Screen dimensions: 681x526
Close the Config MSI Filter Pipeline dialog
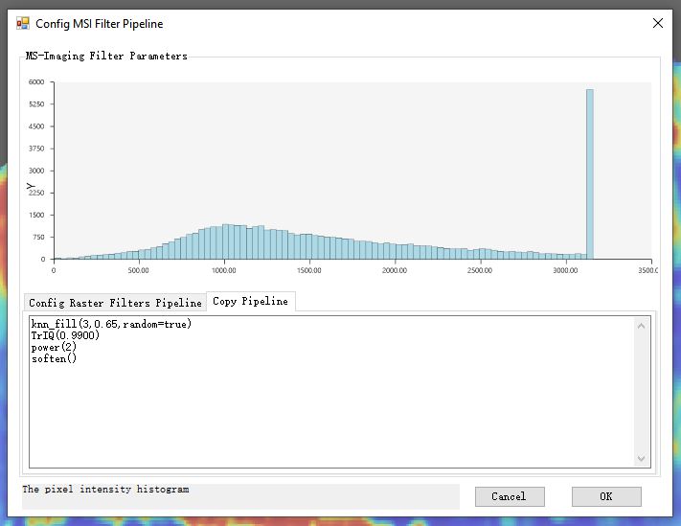point(657,23)
